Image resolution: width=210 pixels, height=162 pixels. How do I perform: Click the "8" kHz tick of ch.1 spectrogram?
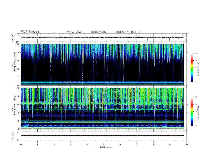18,52
